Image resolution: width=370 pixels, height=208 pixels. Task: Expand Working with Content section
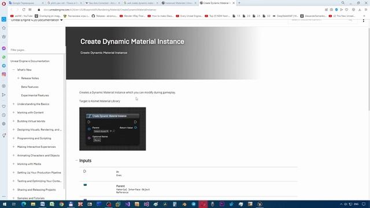[13, 113]
